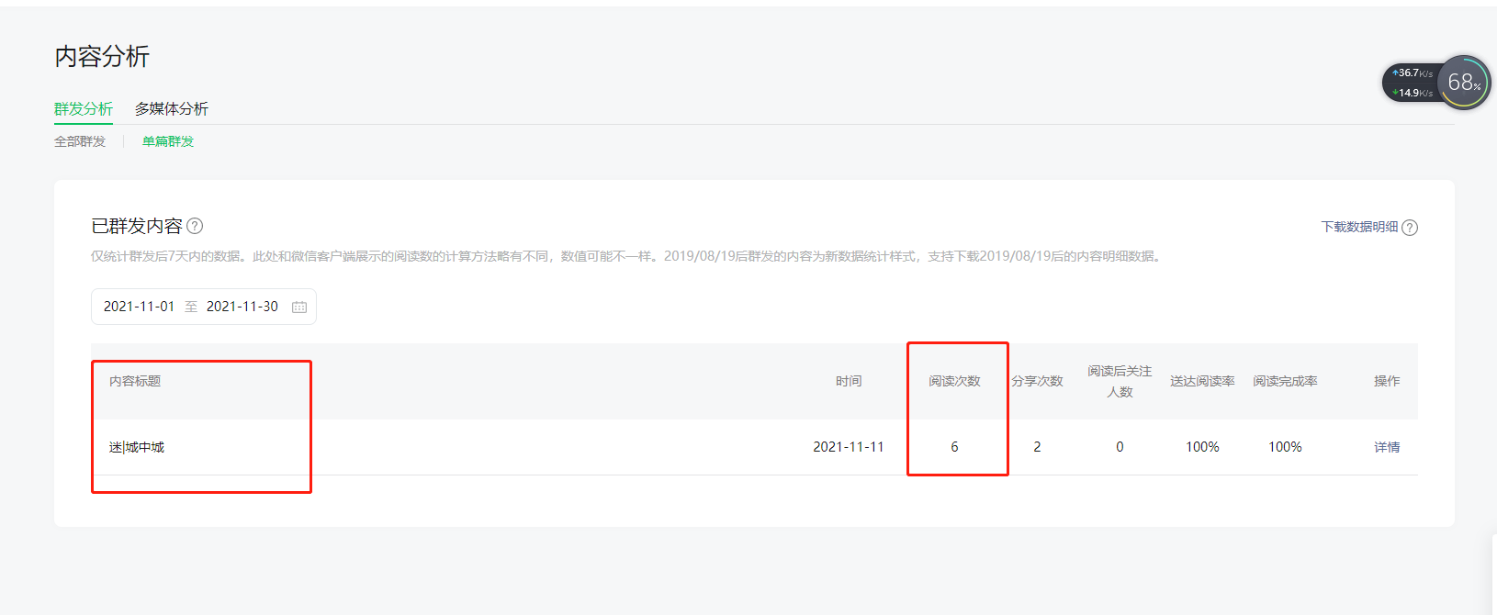Select 阅读次数 column header
This screenshot has height=615, width=1497.
click(954, 381)
